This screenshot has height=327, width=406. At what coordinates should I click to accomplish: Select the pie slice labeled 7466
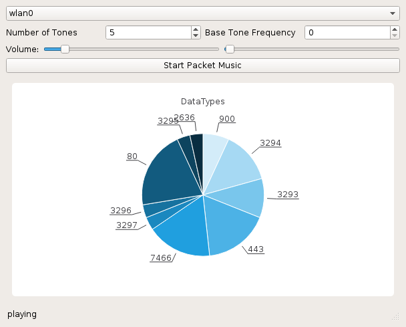coord(185,229)
